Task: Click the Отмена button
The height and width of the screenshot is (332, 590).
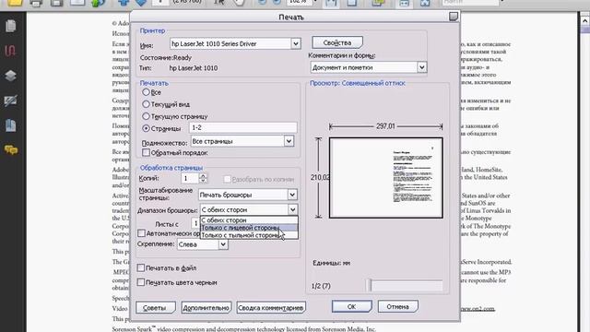Action: coord(397,306)
